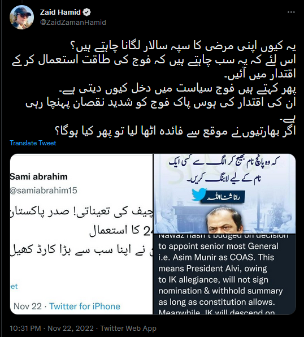
Task: Click the Twitter Web App source label
Action: pos(128,328)
